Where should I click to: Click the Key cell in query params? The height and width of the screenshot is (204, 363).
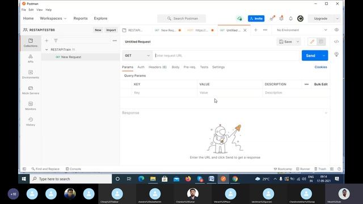[164, 93]
